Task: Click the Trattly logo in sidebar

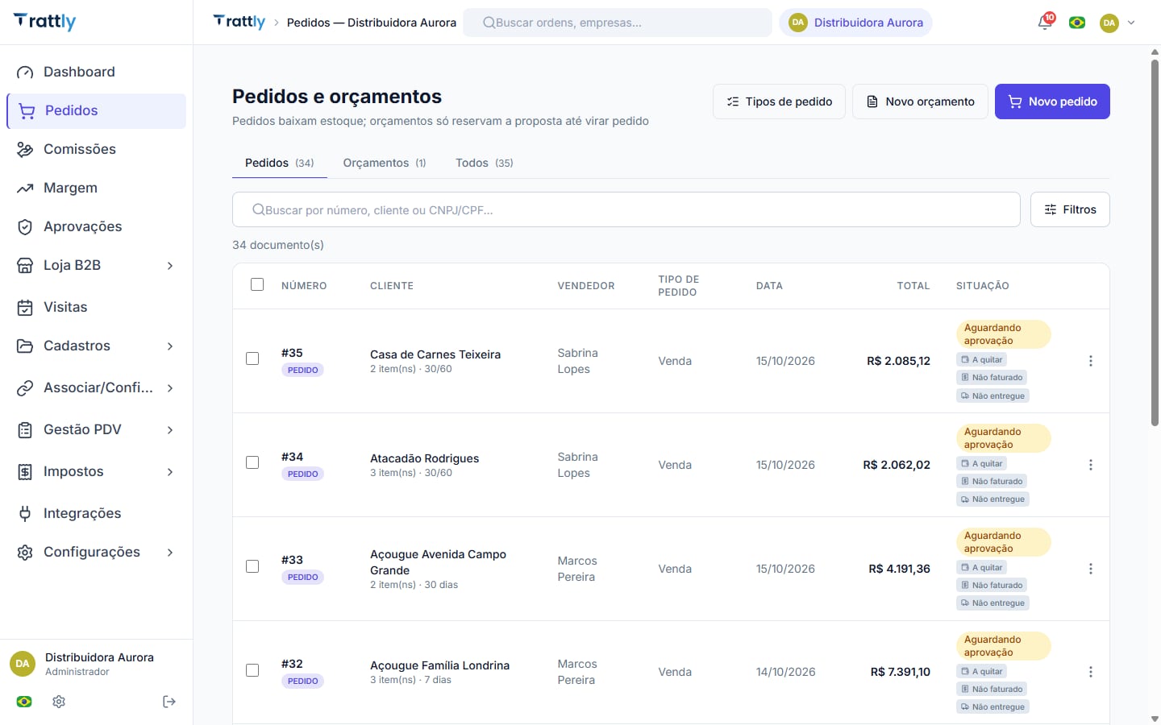Action: [x=45, y=22]
